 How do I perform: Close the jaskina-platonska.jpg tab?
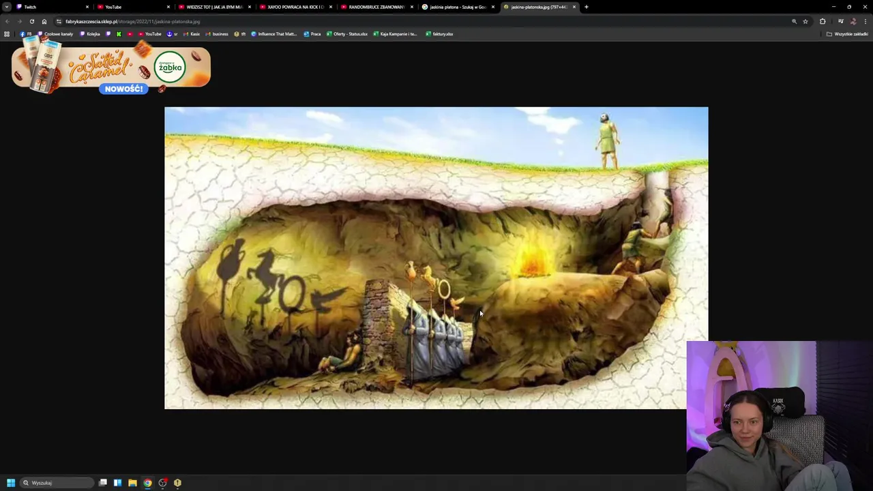pos(574,7)
